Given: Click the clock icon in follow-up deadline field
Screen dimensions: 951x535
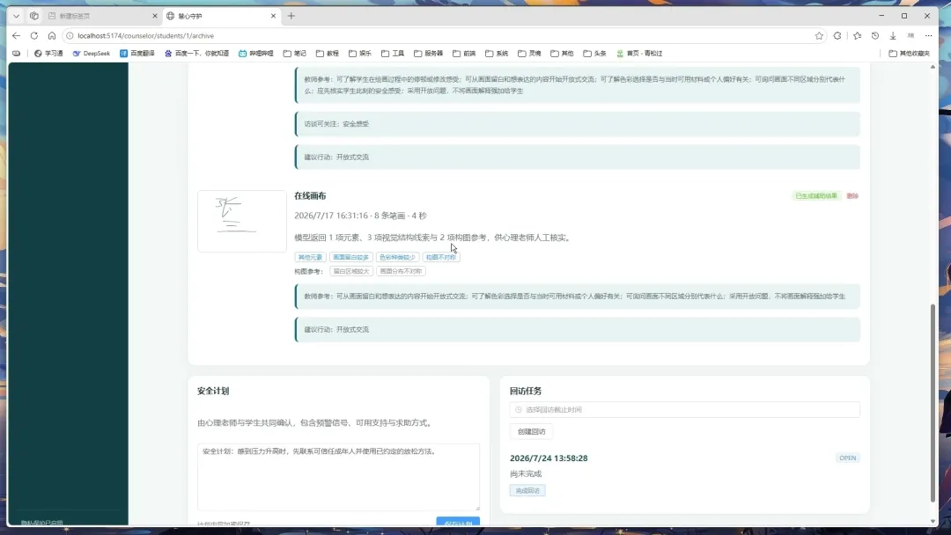Looking at the screenshot, I should pos(518,409).
